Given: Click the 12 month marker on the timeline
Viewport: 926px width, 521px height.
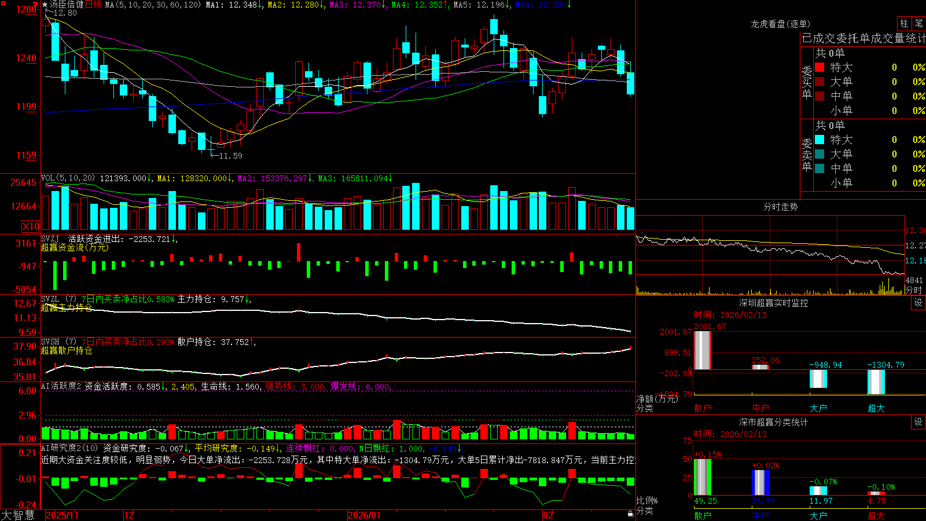Looking at the screenshot, I should pyautogui.click(x=130, y=515).
